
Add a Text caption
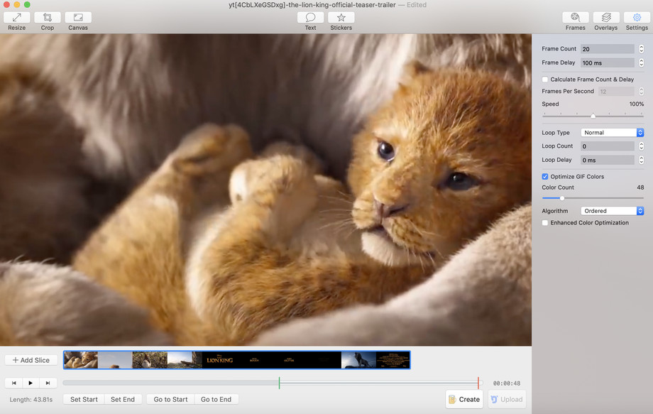[310, 18]
